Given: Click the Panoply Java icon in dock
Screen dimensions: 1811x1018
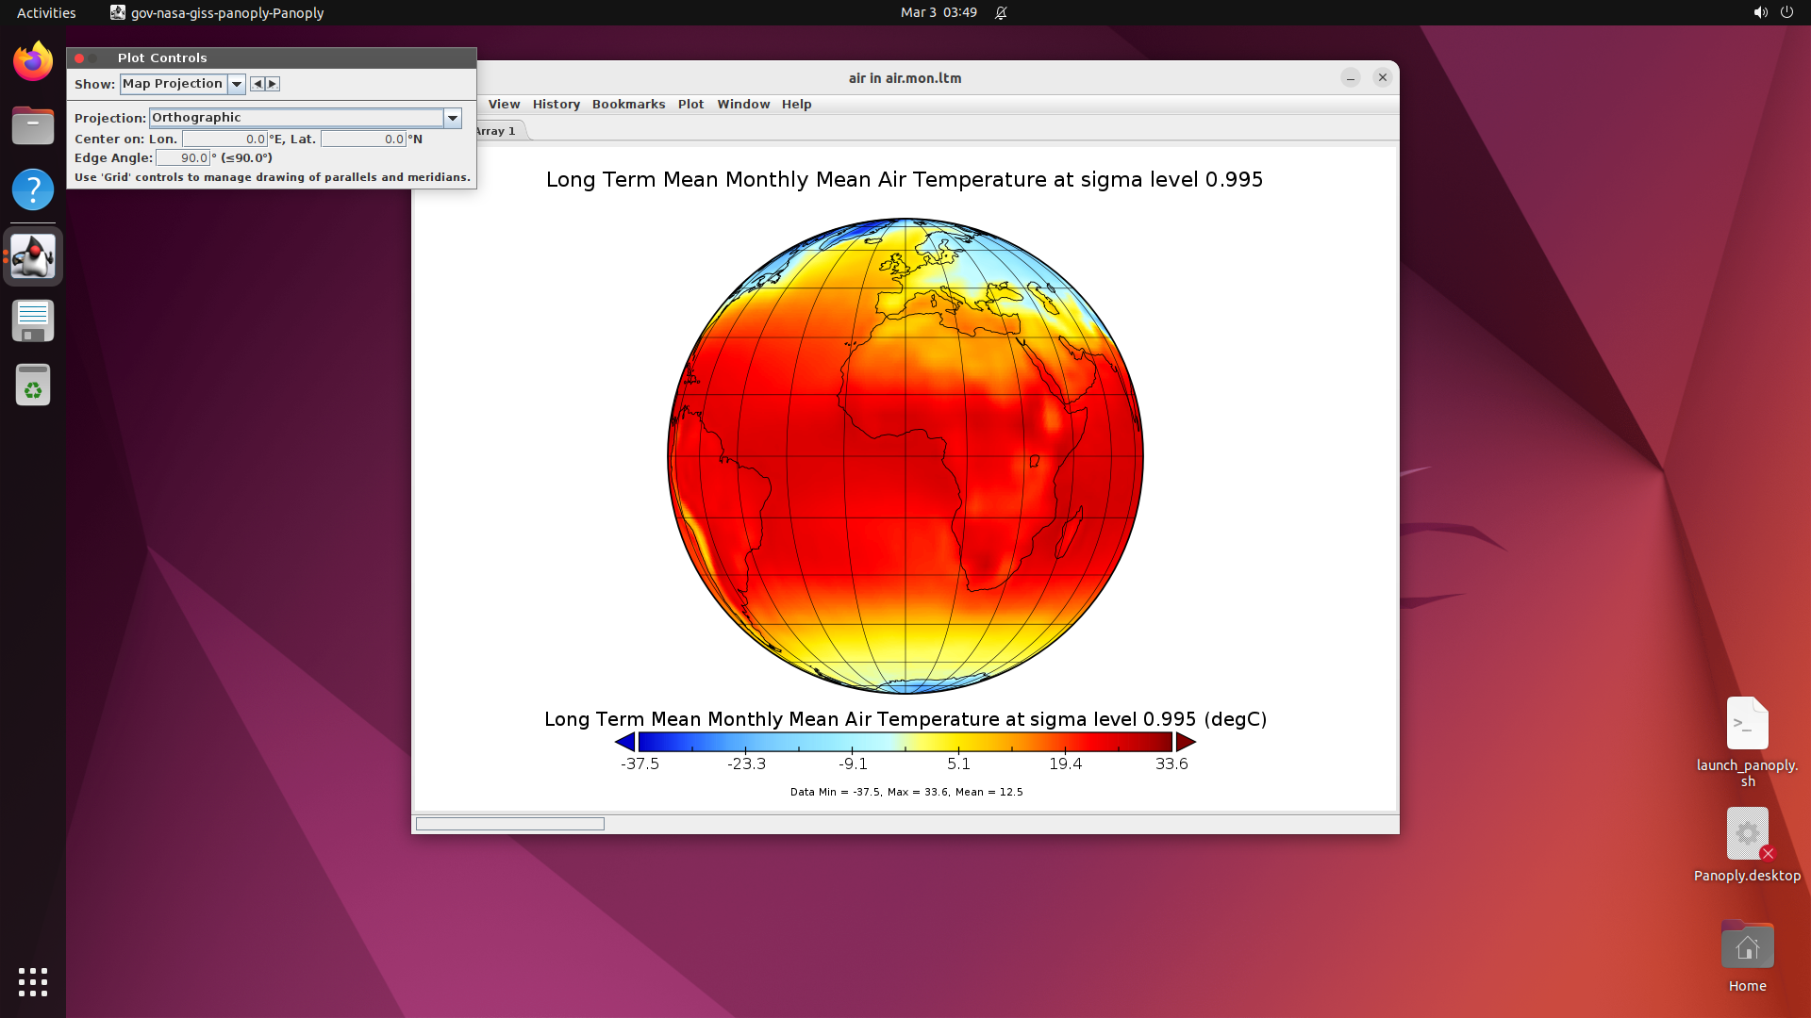Looking at the screenshot, I should click(33, 256).
